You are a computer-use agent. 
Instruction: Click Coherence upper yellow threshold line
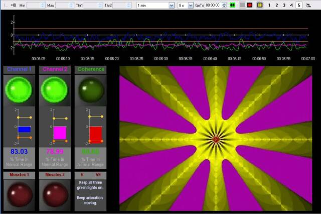point(96,117)
